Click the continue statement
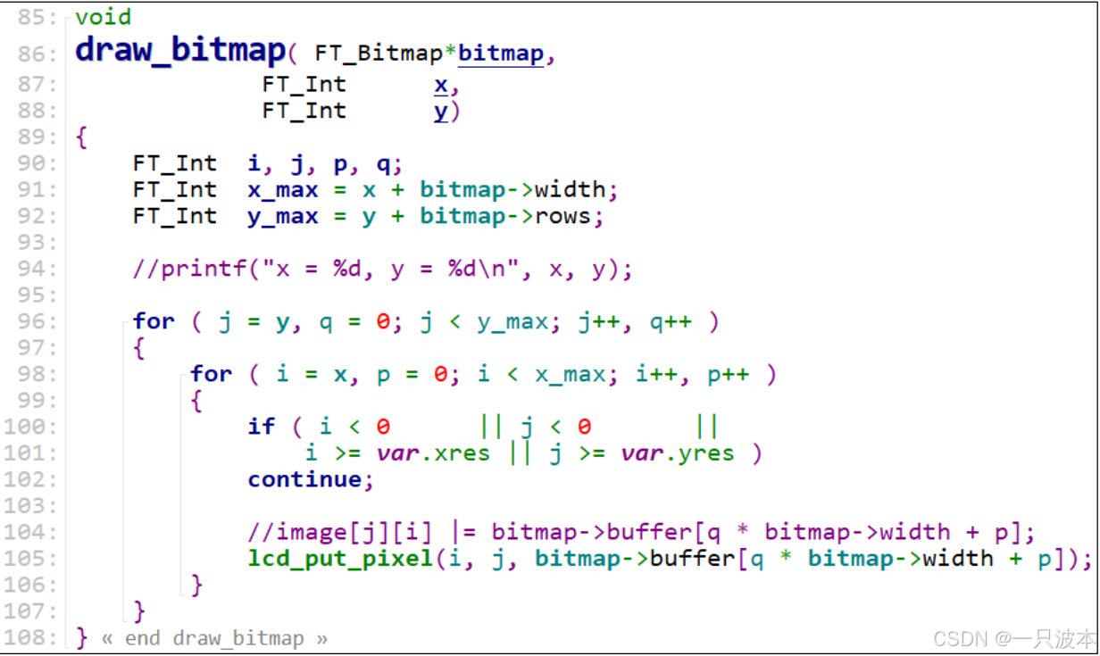This screenshot has width=1100, height=656. coord(311,479)
